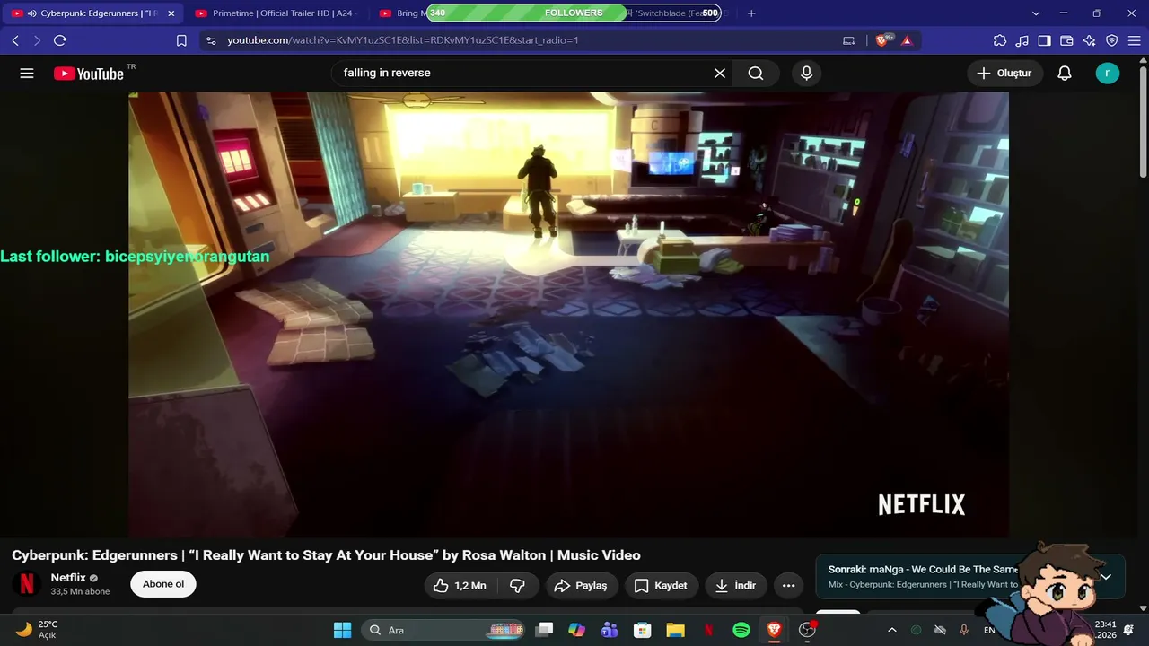Go back in the browser
Screen dimensions: 1149x646
coord(15,40)
